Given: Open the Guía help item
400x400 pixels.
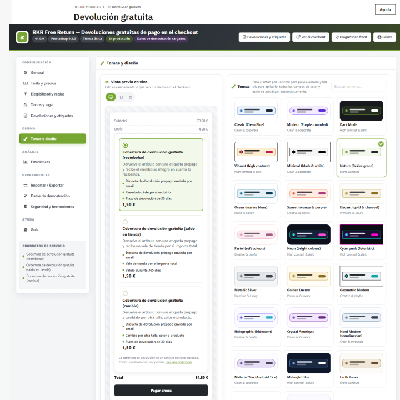Looking at the screenshot, I should (53, 230).
